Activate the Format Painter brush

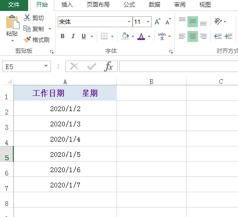click(x=27, y=40)
